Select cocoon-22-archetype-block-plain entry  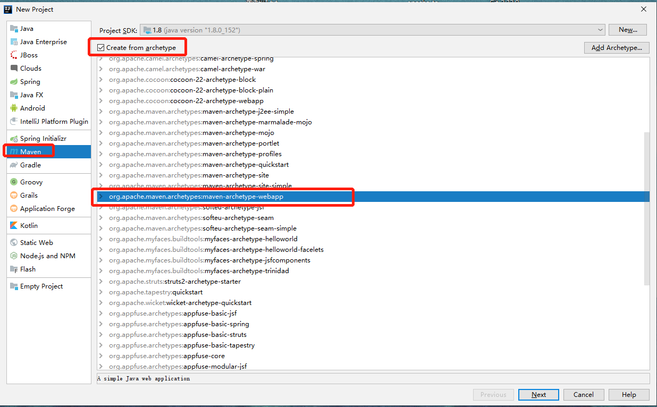(x=191, y=90)
